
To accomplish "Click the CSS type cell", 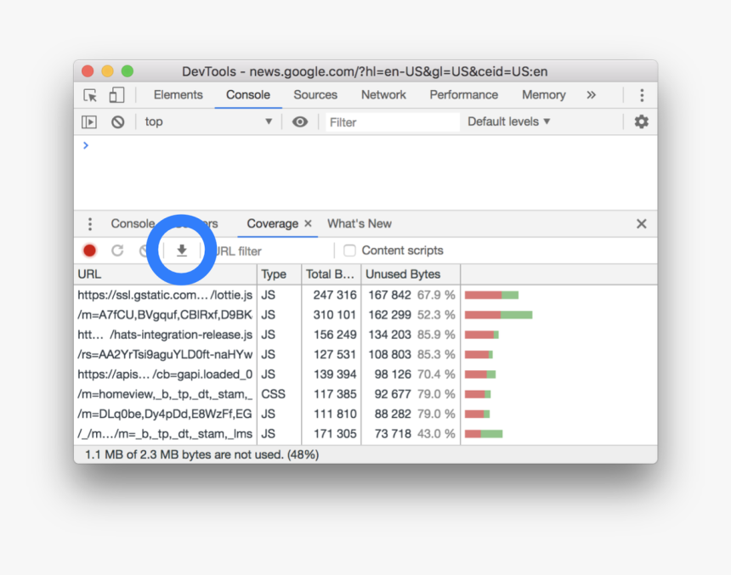I will pyautogui.click(x=273, y=394).
